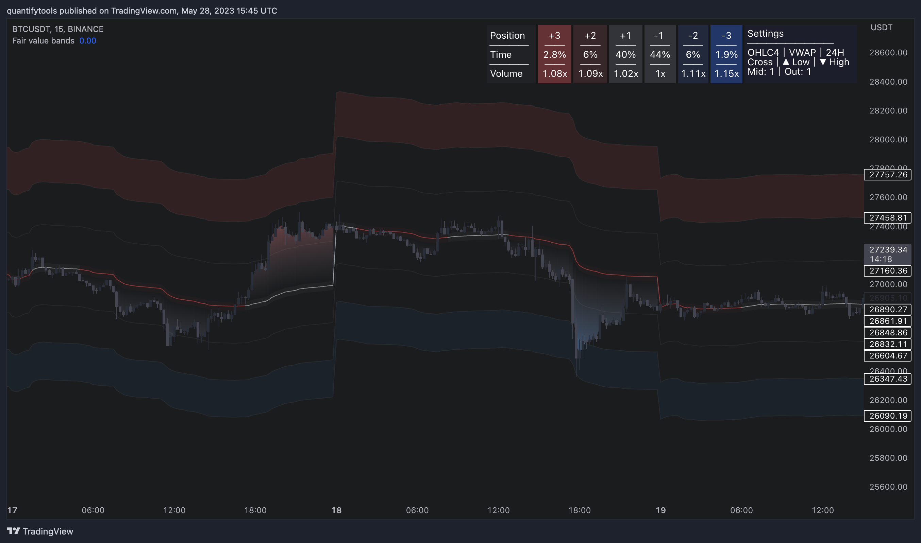Click the 26890.27 price label
The image size is (921, 543).
(888, 309)
